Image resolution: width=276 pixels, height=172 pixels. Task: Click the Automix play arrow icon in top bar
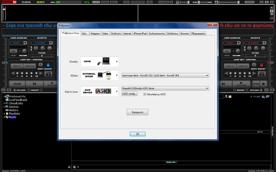tap(171, 2)
